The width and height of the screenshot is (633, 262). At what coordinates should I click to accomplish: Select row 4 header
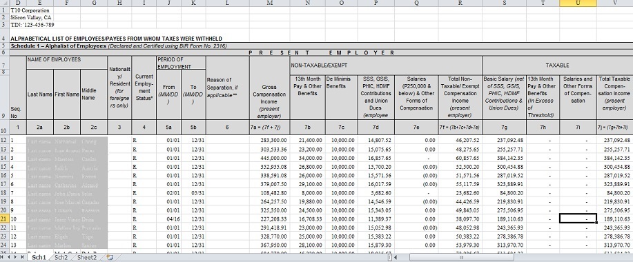coord(4,35)
